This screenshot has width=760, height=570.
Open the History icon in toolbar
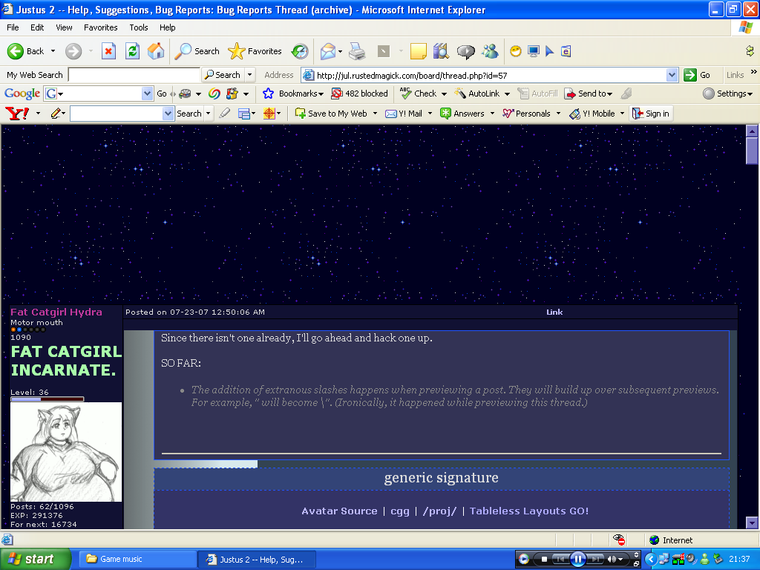pyautogui.click(x=300, y=51)
